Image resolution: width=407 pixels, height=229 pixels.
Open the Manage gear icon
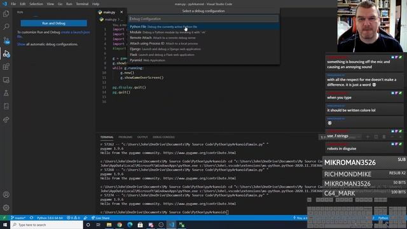click(6, 208)
